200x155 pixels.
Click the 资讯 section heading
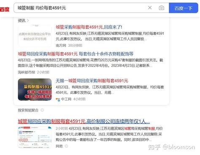[x=22, y=21]
